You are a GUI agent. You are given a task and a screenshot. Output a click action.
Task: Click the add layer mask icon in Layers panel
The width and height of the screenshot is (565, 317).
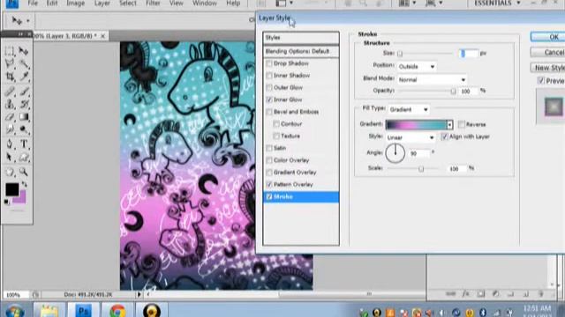(x=480, y=294)
